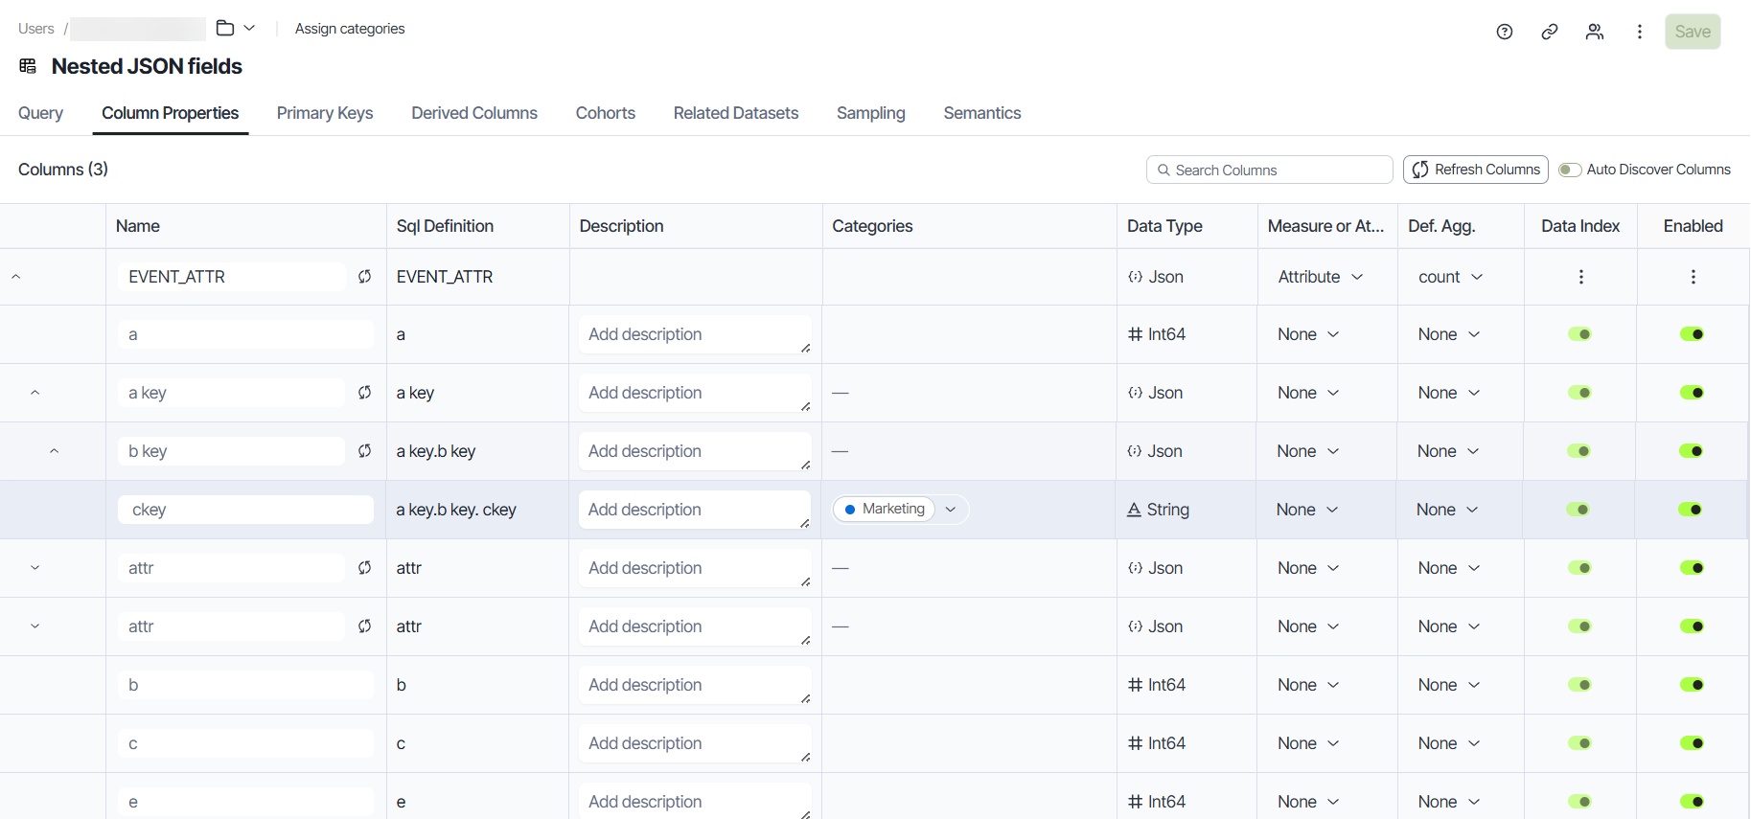This screenshot has width=1751, height=819.
Task: Reset 'a key' name with refresh icon
Action: click(x=365, y=393)
